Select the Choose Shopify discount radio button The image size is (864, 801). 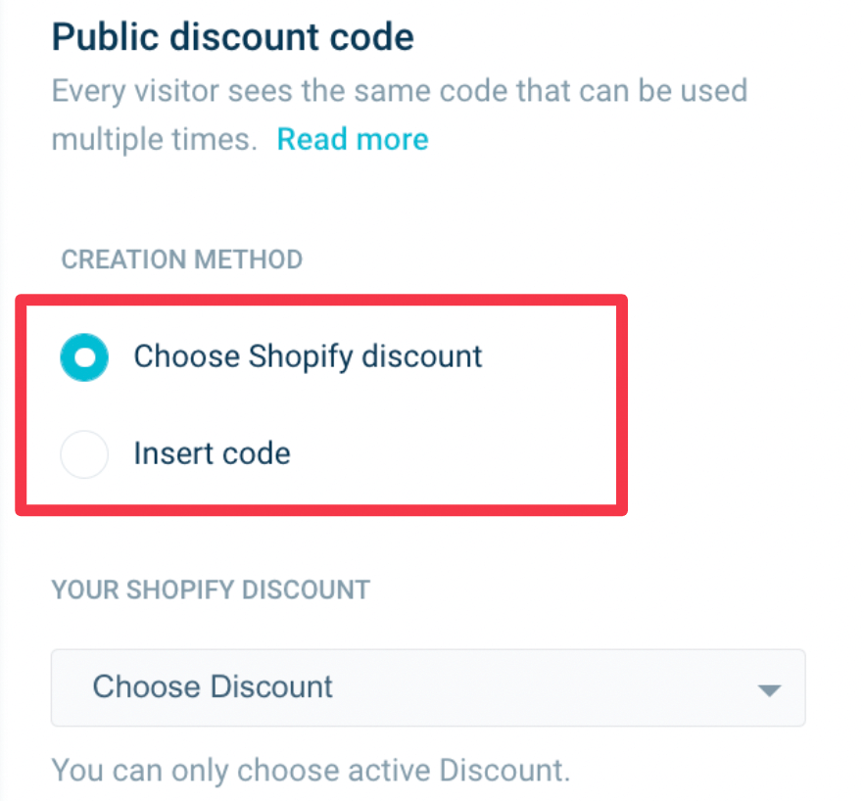(84, 356)
